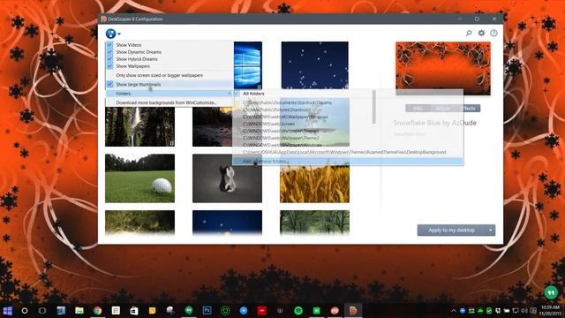The image size is (565, 318).
Task: Switch to the Effects tab
Action: (x=468, y=108)
